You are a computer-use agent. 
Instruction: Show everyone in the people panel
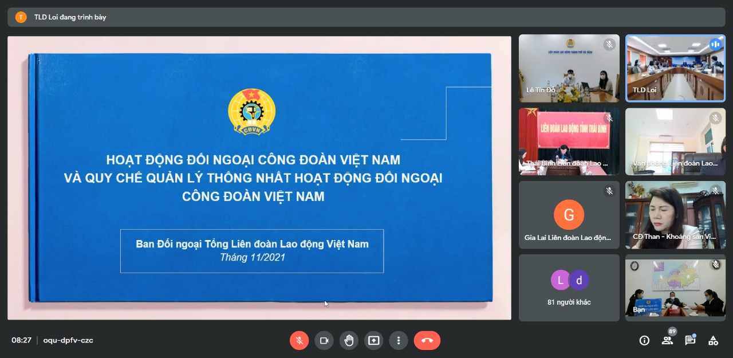667,340
